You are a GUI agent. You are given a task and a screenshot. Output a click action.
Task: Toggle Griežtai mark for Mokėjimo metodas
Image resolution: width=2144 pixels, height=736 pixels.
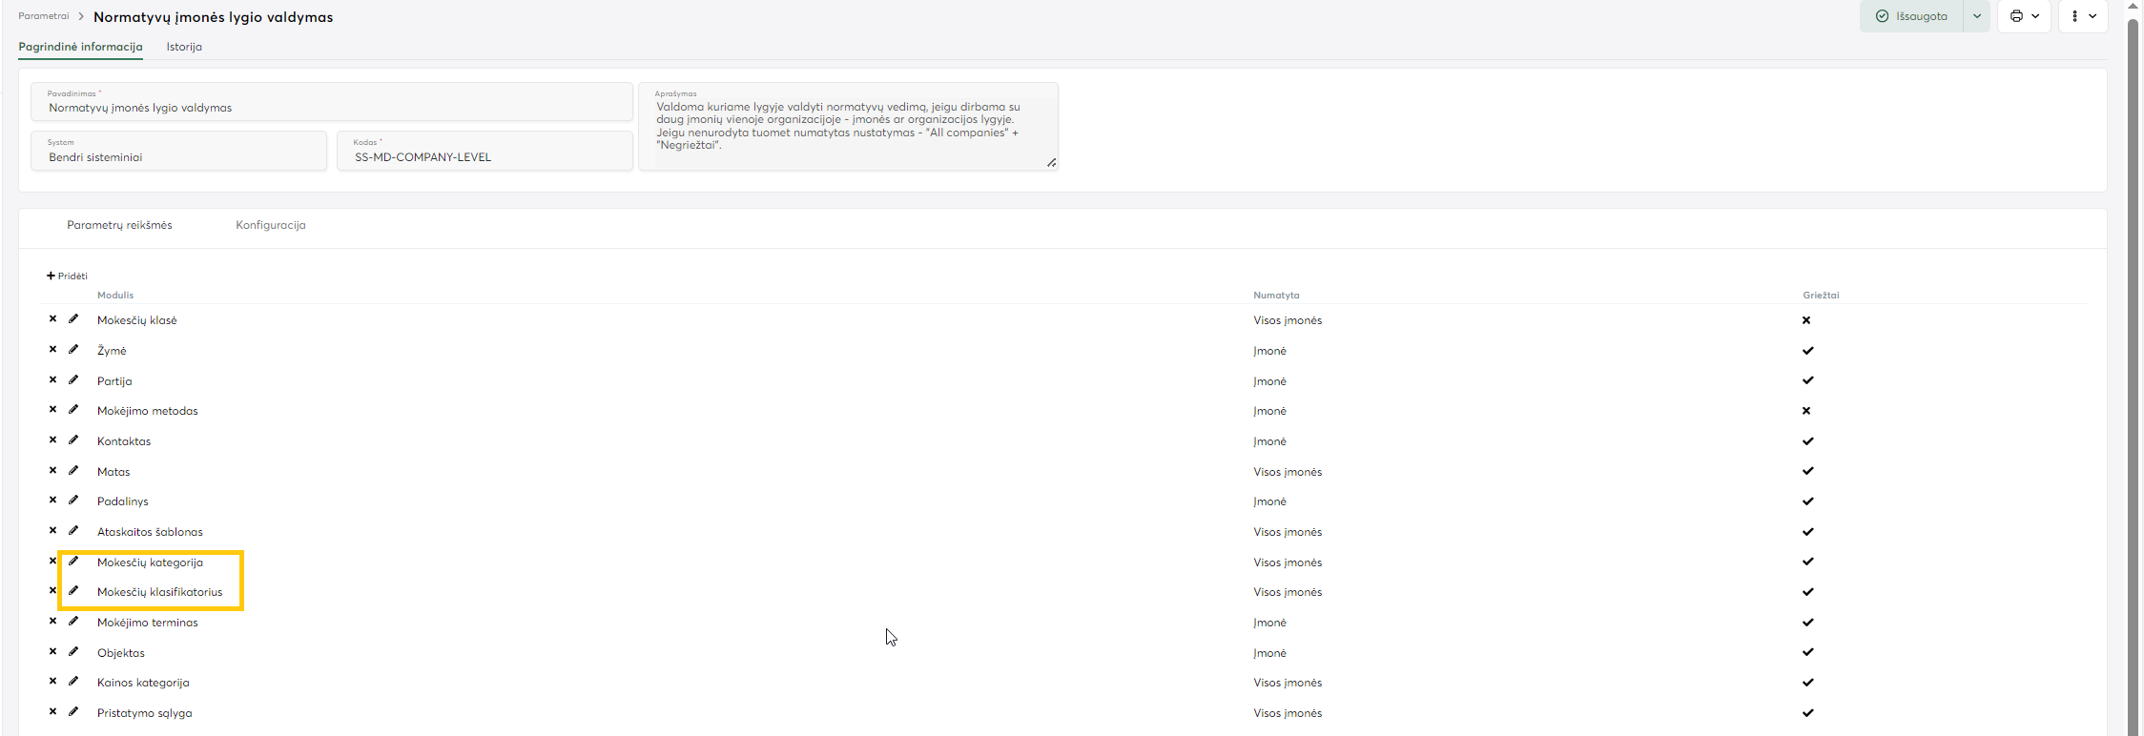(1806, 411)
